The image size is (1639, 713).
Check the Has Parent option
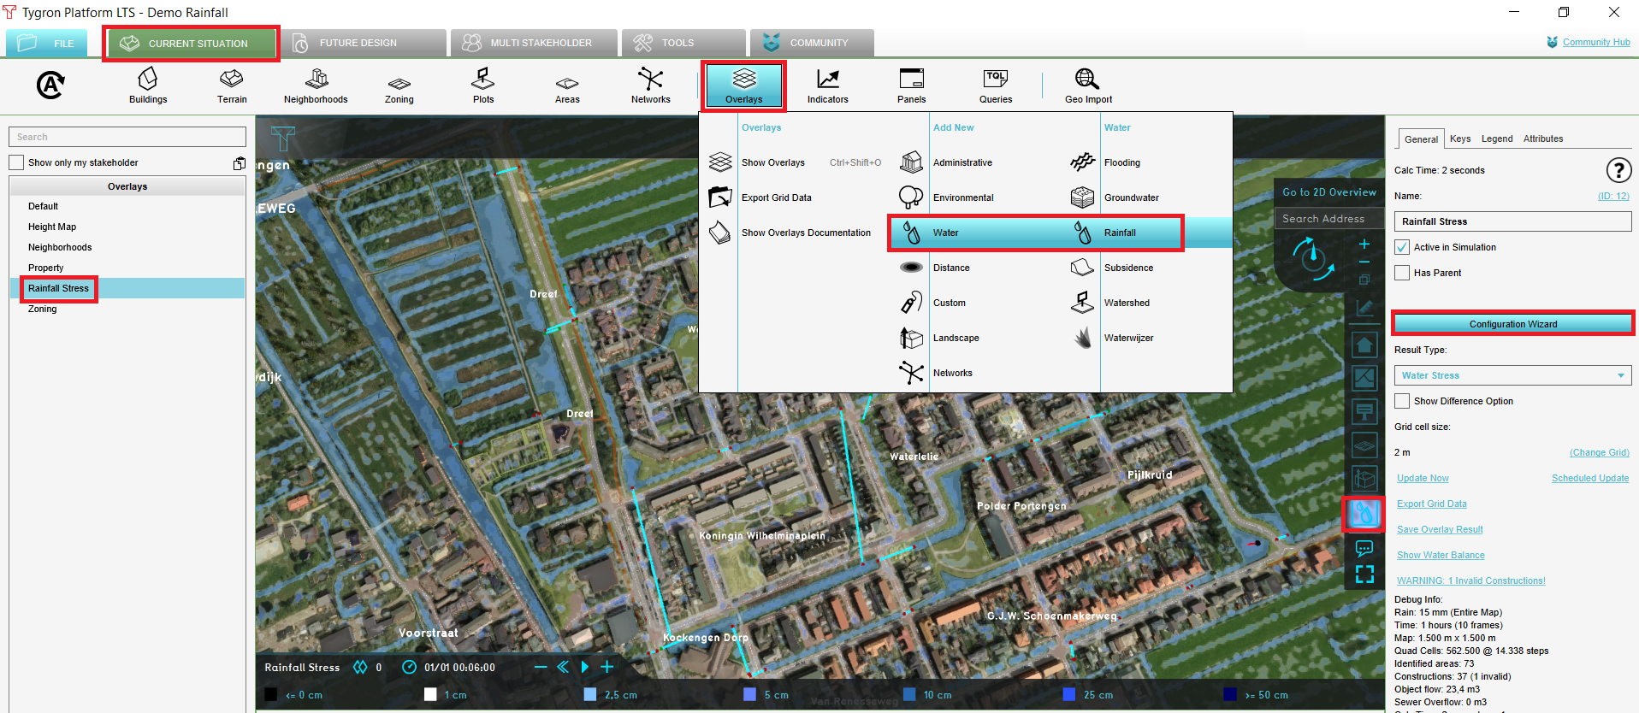click(x=1402, y=273)
